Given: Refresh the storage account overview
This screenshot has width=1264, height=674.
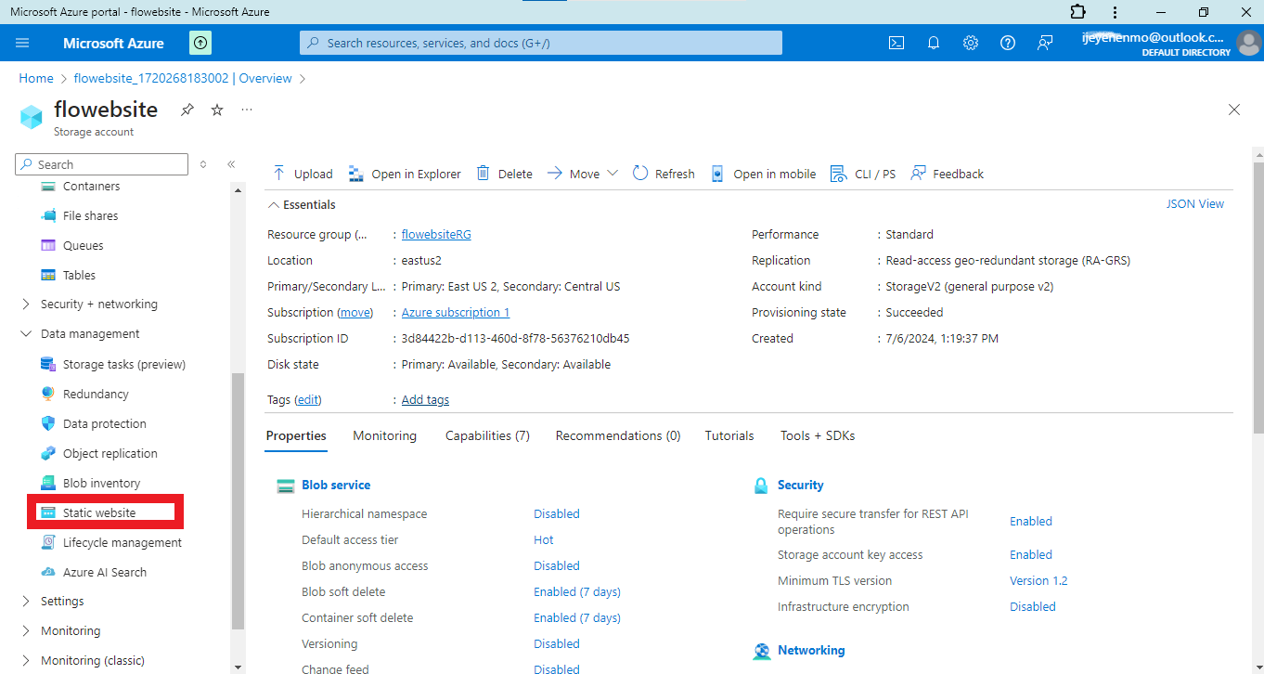Looking at the screenshot, I should (x=664, y=174).
